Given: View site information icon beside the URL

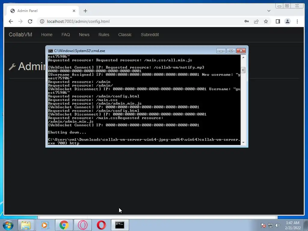Looking at the screenshot, I should coord(42,21).
